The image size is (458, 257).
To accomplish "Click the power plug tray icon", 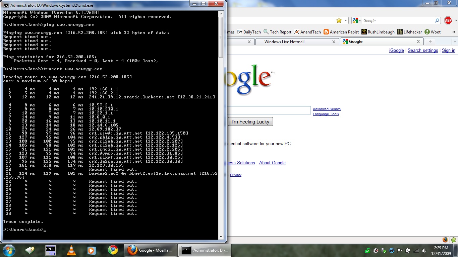I will tap(408, 251).
